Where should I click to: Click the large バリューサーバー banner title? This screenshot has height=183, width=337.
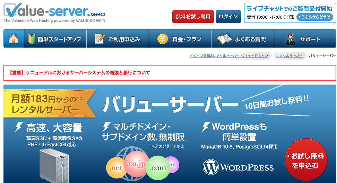coord(170,104)
